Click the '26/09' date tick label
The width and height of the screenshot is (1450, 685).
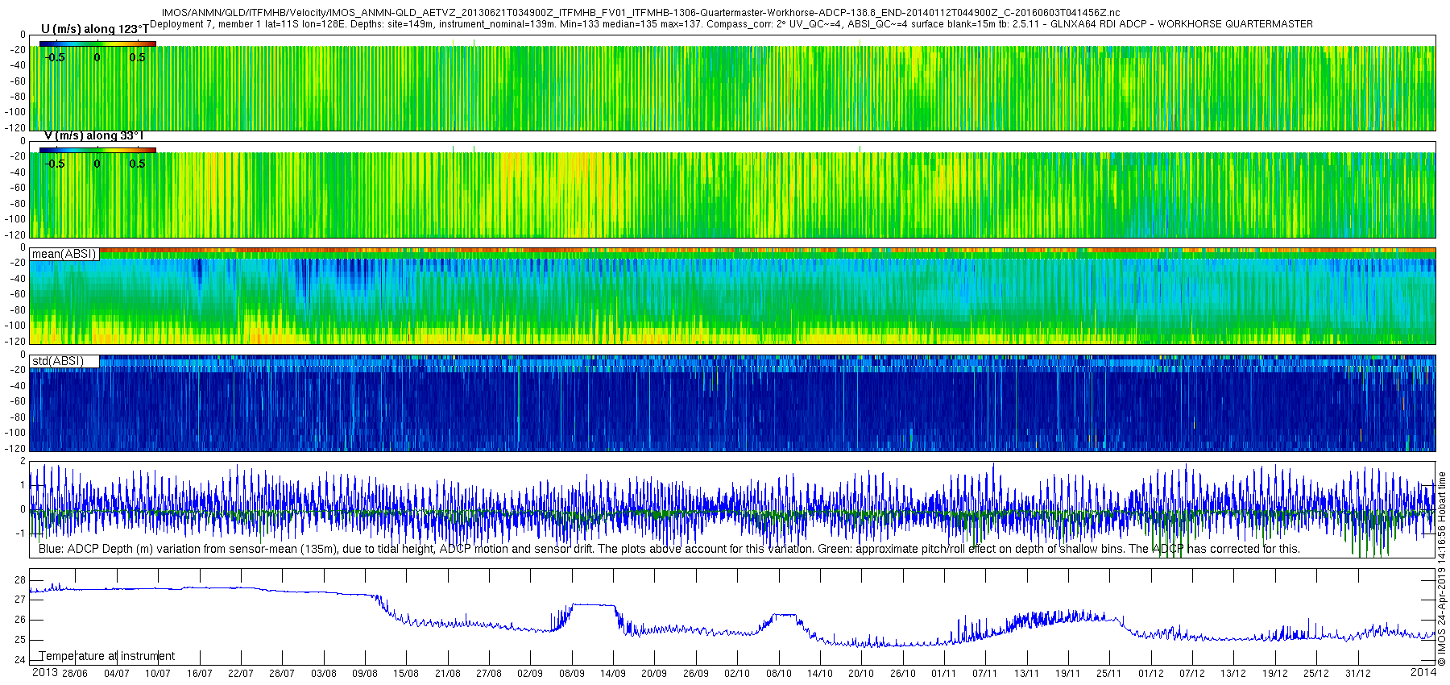click(x=696, y=674)
